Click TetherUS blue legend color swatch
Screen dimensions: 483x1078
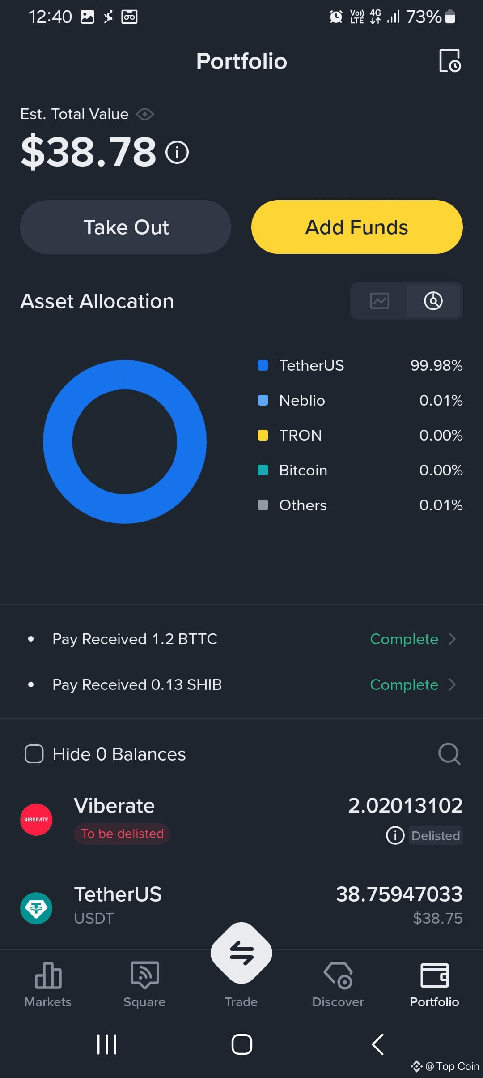(263, 365)
